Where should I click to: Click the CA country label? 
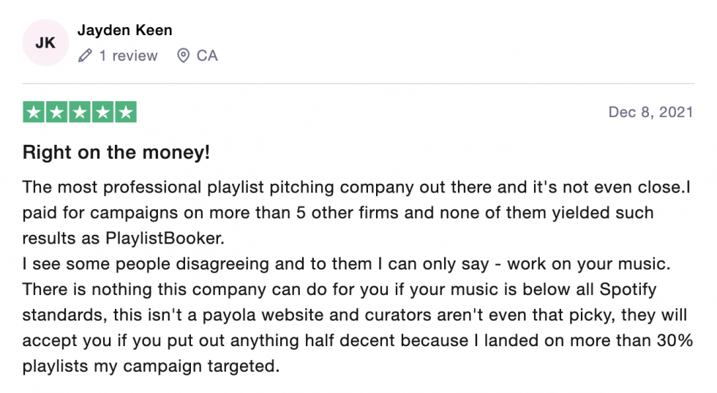pos(207,56)
